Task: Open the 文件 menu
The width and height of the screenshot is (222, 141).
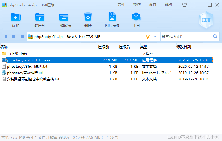Action: click(121, 5)
